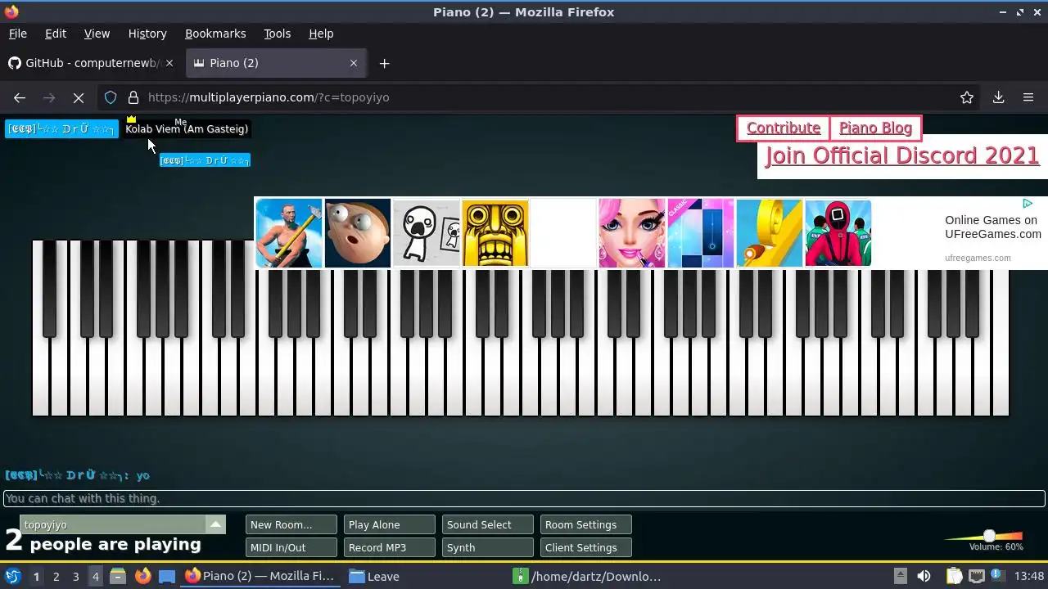
Task: Open the yellow spiral ball game thumbnail
Action: 770,233
